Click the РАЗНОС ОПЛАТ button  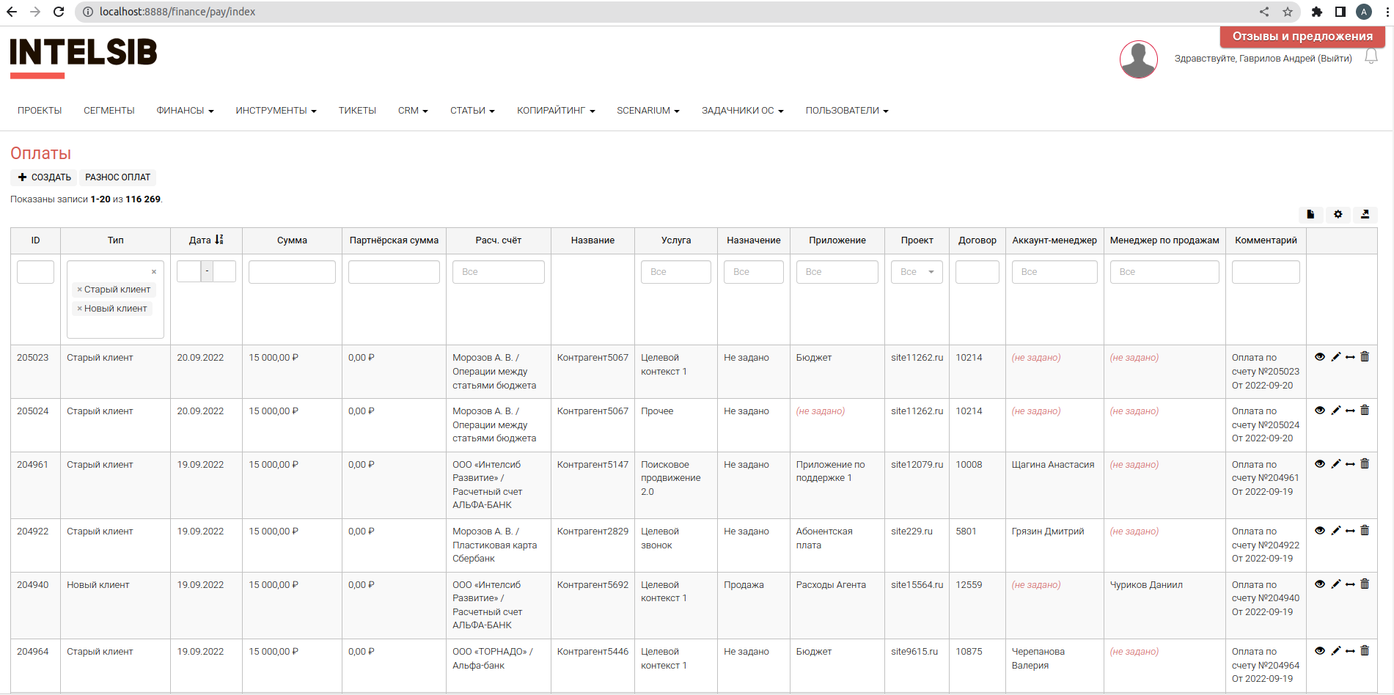117,177
